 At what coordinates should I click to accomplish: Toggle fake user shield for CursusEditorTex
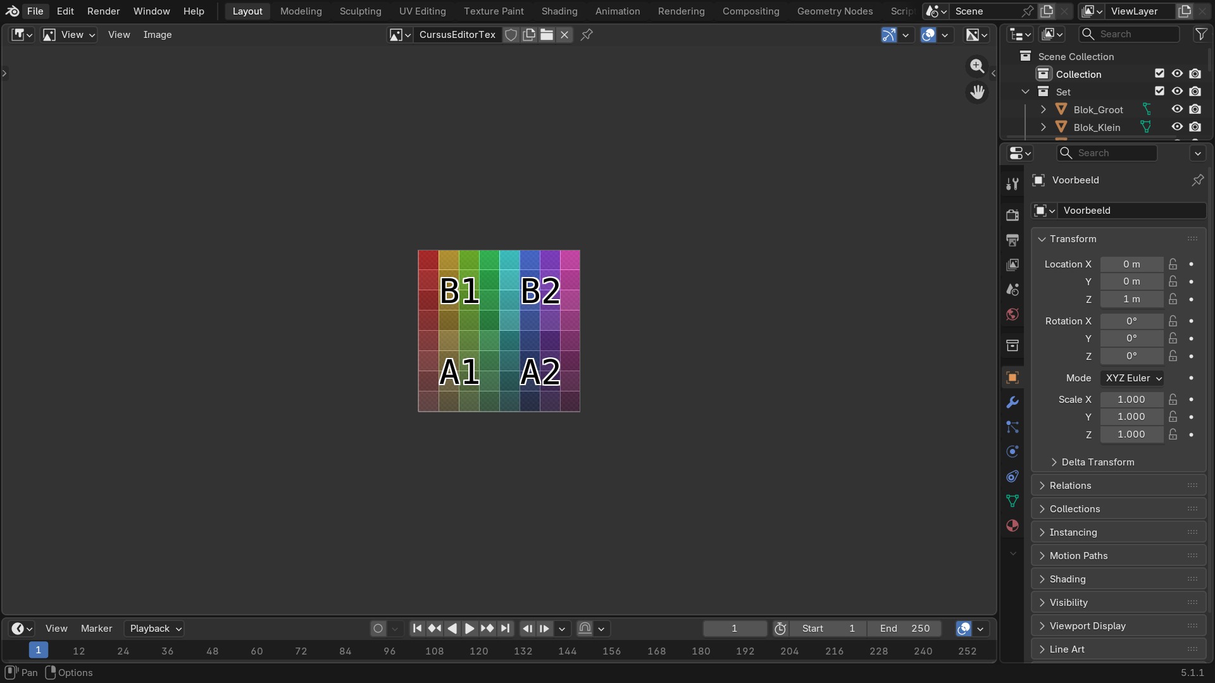click(x=511, y=35)
